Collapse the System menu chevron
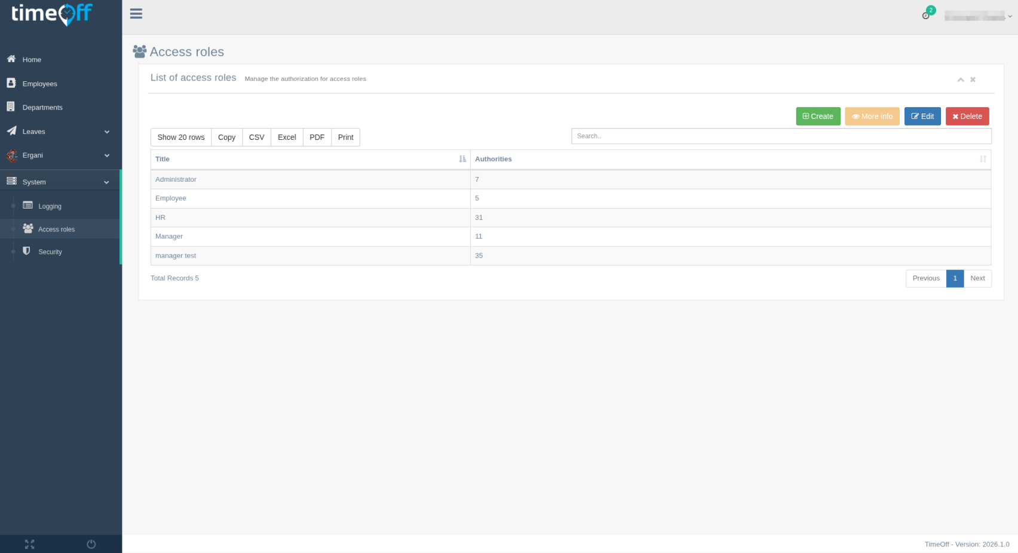This screenshot has width=1018, height=553. pos(106,181)
